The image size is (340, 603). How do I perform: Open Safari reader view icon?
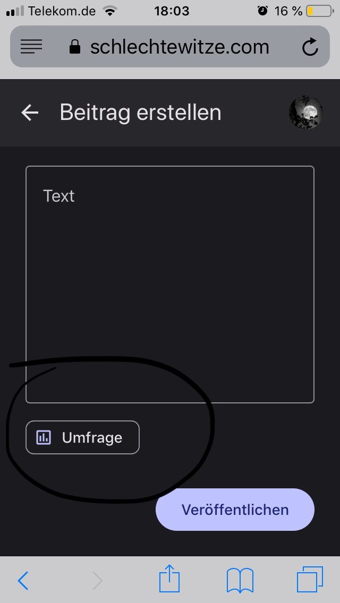click(x=31, y=47)
